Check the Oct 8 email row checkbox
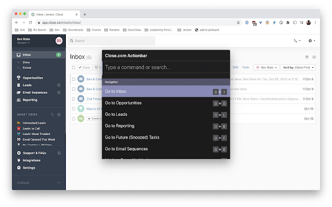The image size is (332, 207). (74, 79)
